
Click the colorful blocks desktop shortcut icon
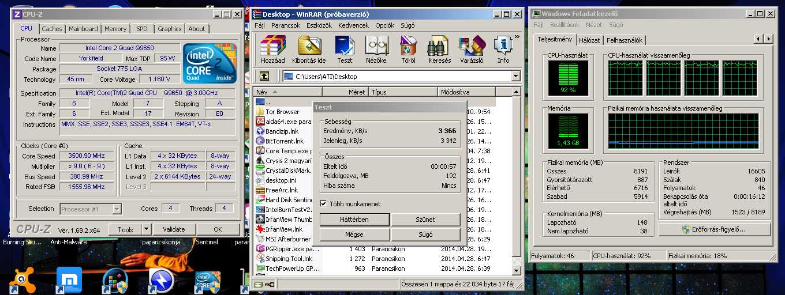115,281
